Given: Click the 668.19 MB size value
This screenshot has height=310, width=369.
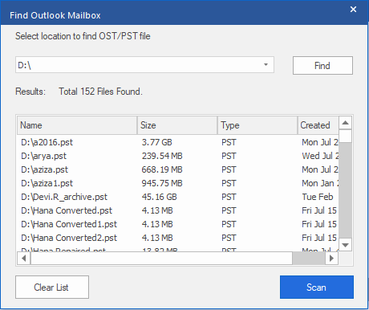Looking at the screenshot, I should (162, 169).
